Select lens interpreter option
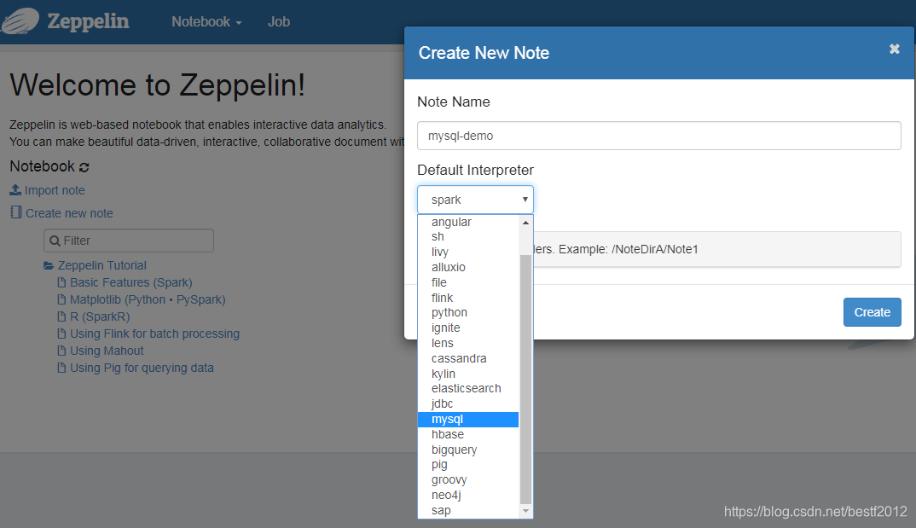Screen dimensions: 916x528 [x=468, y=343]
